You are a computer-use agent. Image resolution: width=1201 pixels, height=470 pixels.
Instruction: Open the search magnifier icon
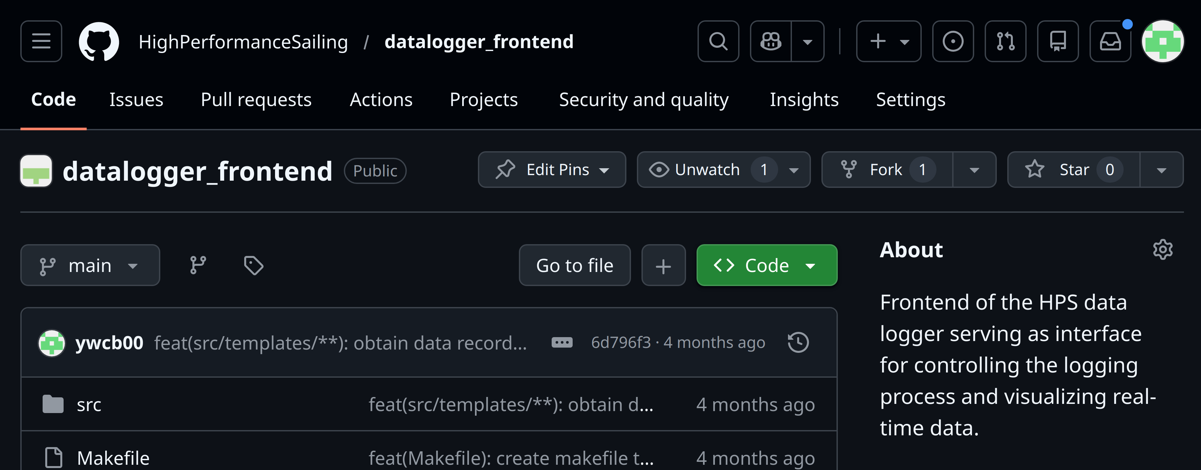[x=718, y=42]
